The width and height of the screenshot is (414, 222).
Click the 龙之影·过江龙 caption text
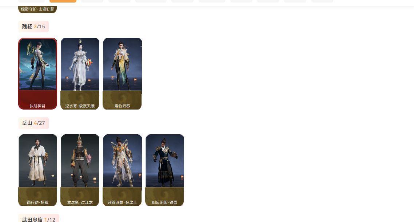click(x=80, y=202)
